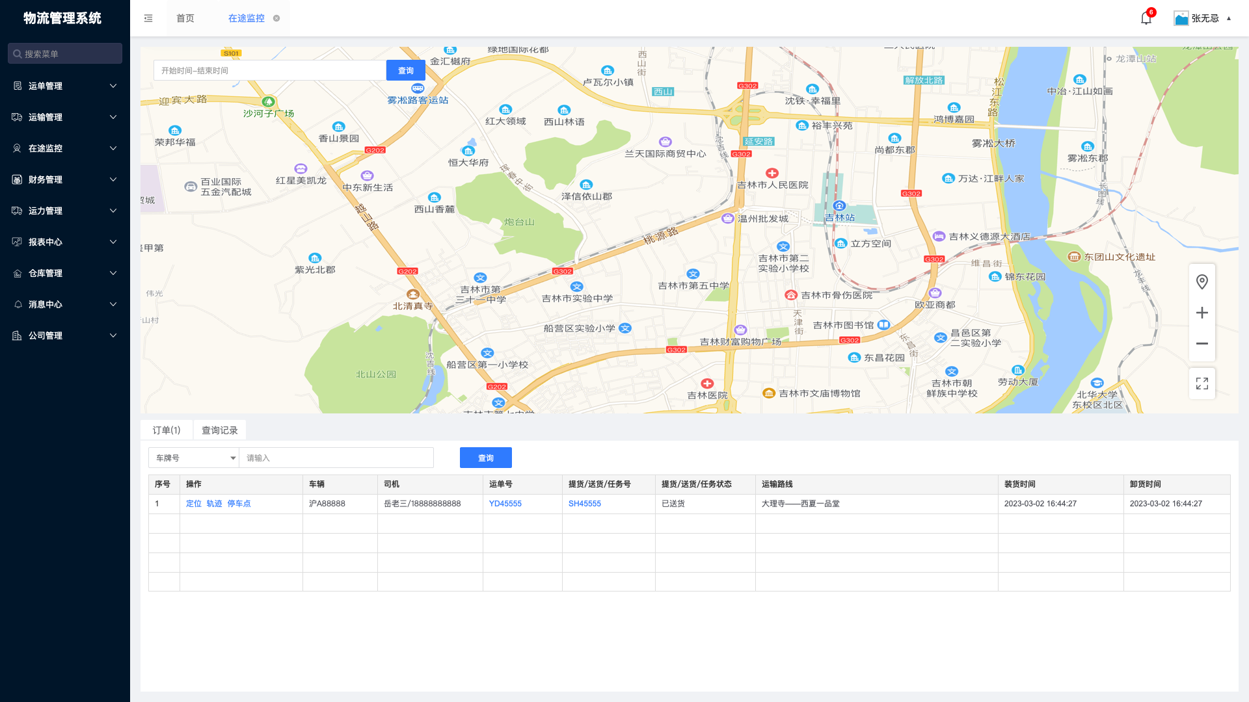Click 吉林市文庙博物馆 marker icon
This screenshot has width=1249, height=702.
[x=768, y=393]
